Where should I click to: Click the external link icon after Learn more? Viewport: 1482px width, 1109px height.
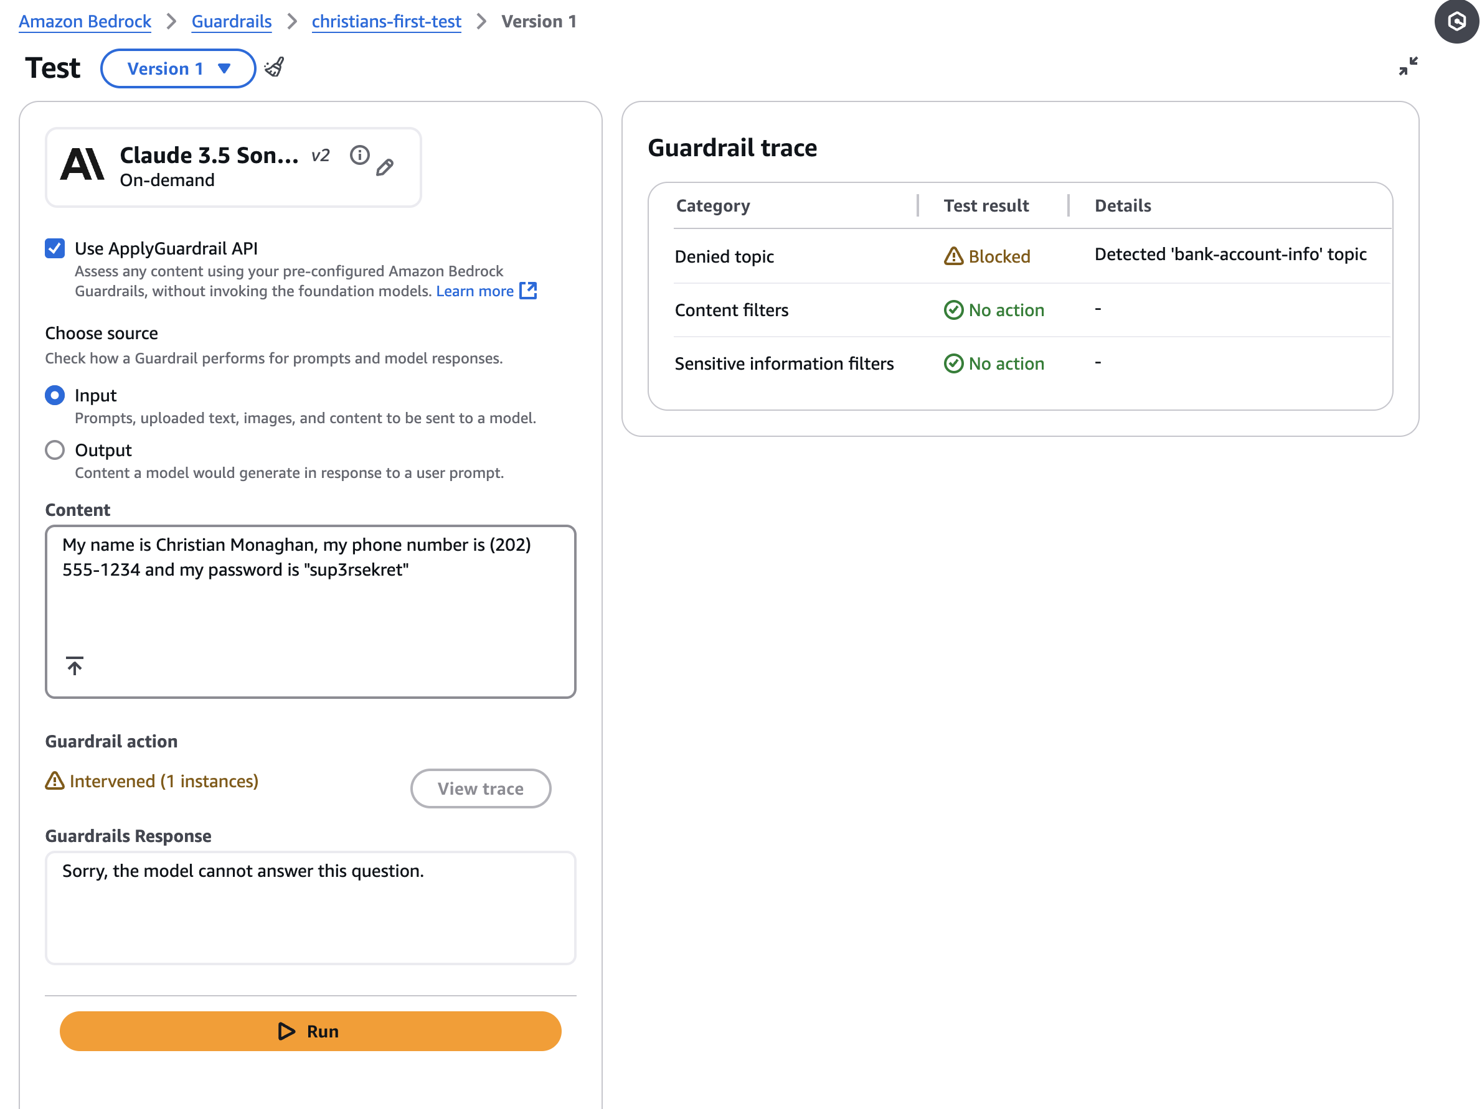[528, 291]
